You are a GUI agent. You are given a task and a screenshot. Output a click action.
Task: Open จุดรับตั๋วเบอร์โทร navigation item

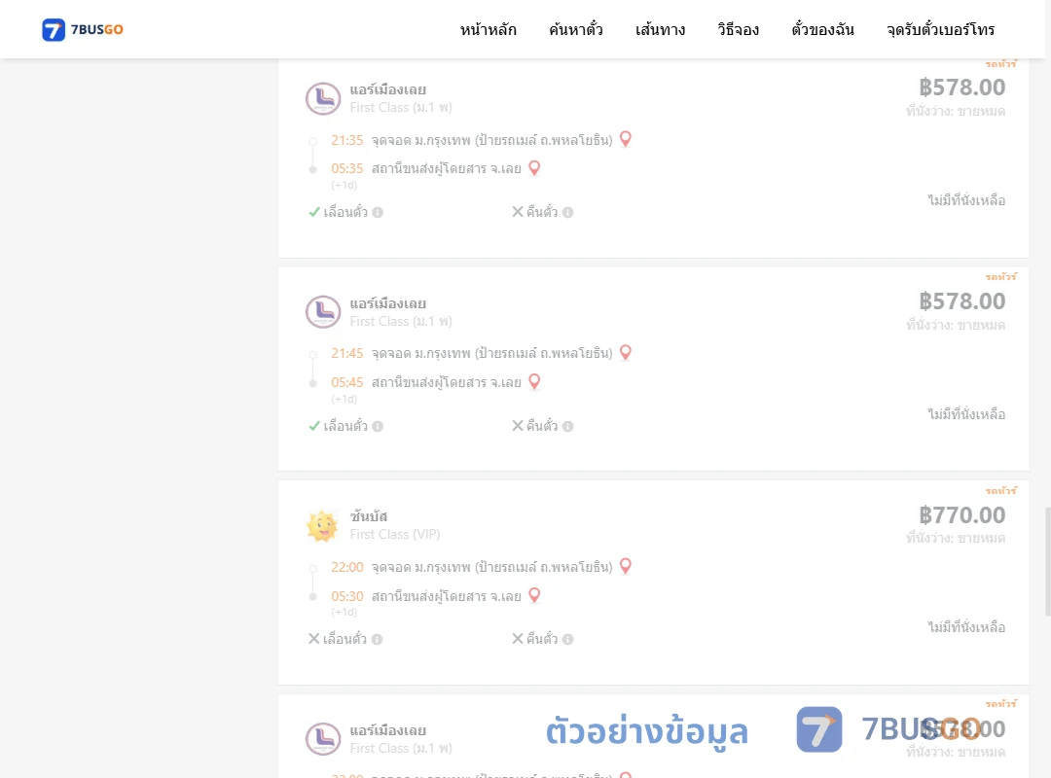click(940, 29)
